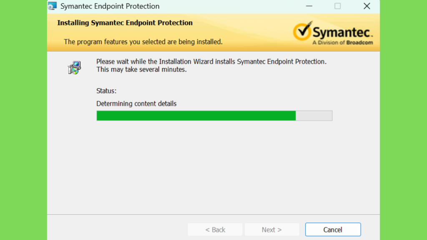Click the Symantec checkmark logo
The height and width of the screenshot is (240, 427).
tap(302, 31)
